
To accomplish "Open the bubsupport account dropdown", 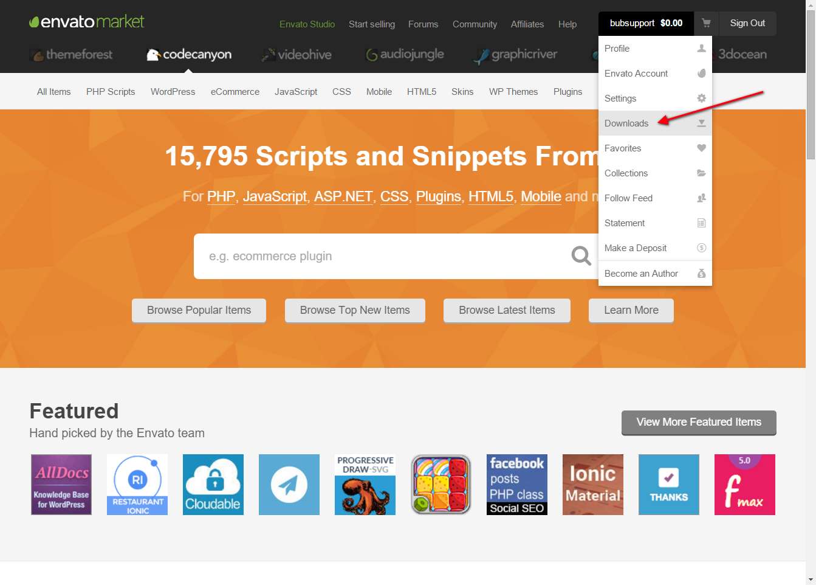I will pos(646,23).
